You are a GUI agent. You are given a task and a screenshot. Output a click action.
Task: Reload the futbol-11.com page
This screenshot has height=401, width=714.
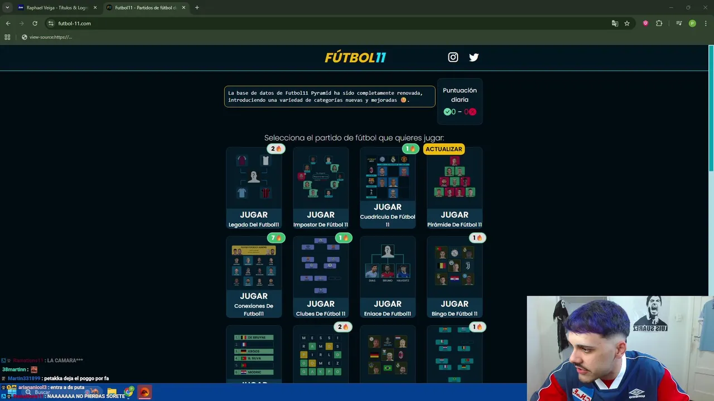[x=35, y=23]
